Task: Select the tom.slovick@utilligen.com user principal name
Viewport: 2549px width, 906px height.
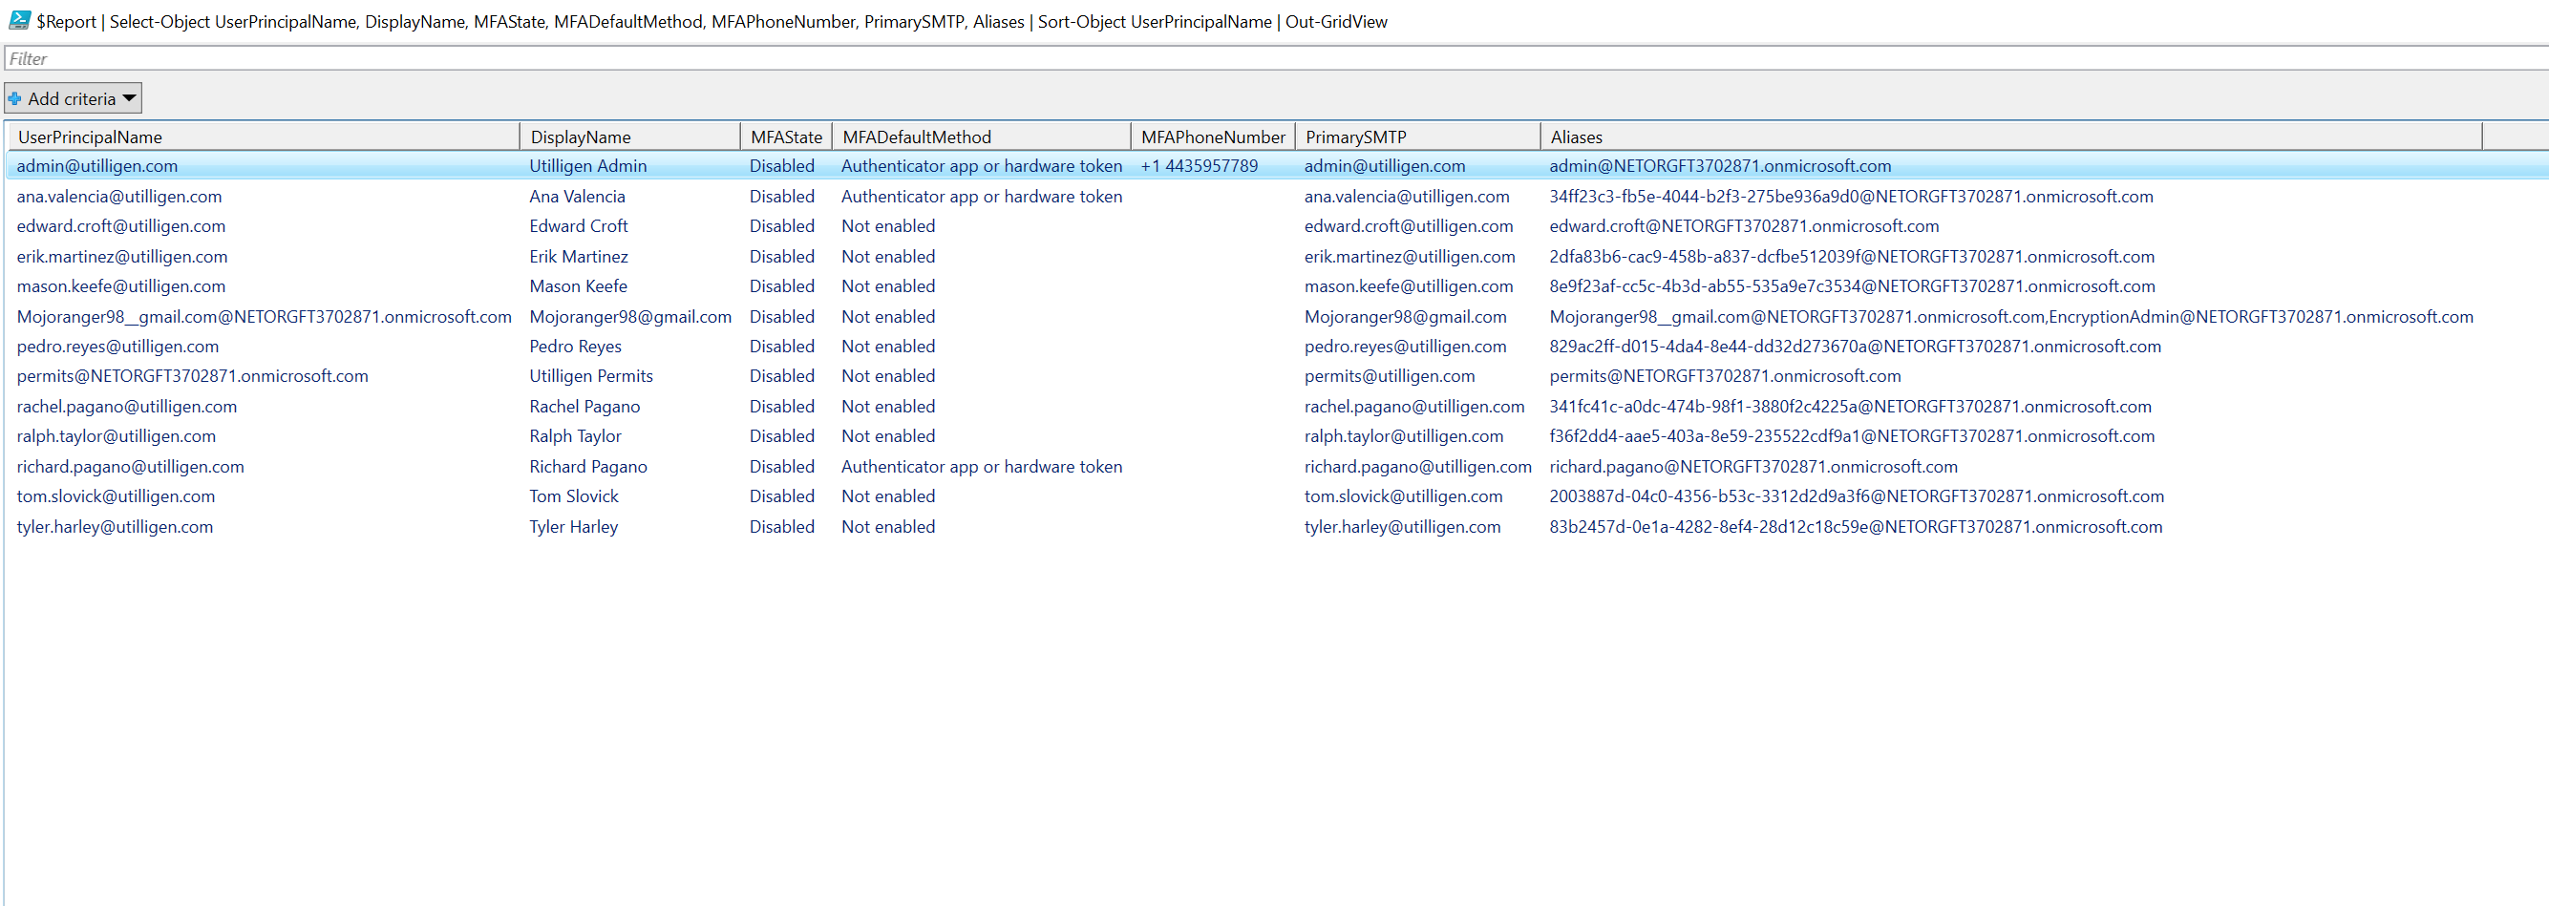Action: click(116, 496)
